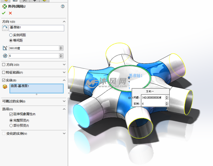Select 完整预览 radio option
The height and width of the screenshot is (166, 213).
click(x=11, y=120)
